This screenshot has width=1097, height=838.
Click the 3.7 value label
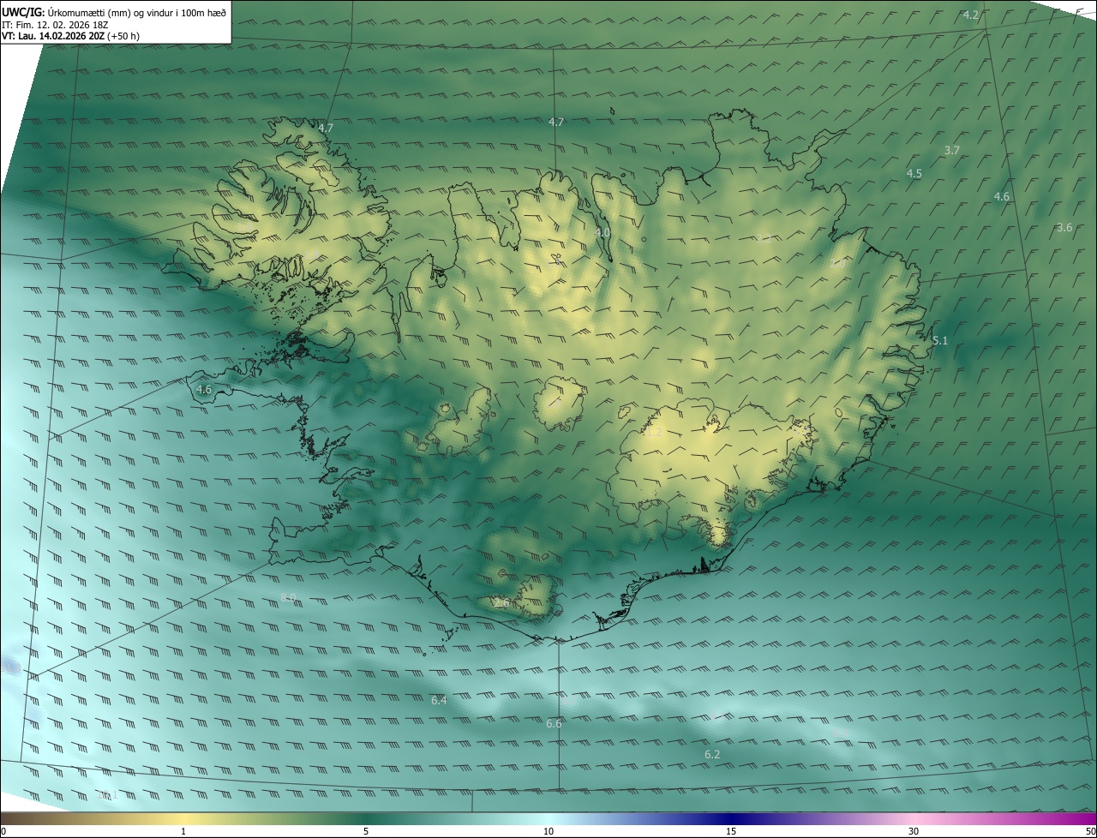(951, 150)
